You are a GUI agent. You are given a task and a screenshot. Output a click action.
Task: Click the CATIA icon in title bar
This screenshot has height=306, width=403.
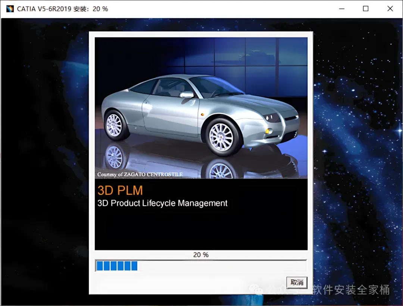(x=10, y=9)
